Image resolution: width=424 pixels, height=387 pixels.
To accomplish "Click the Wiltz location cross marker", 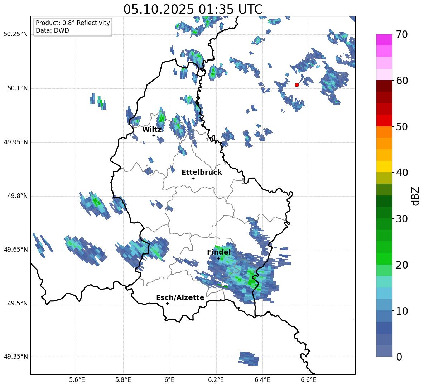I will coord(154,135).
